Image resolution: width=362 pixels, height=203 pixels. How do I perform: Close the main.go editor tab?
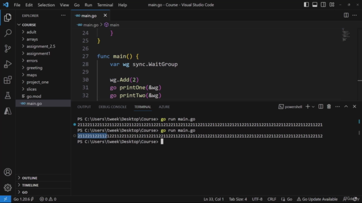[105, 15]
